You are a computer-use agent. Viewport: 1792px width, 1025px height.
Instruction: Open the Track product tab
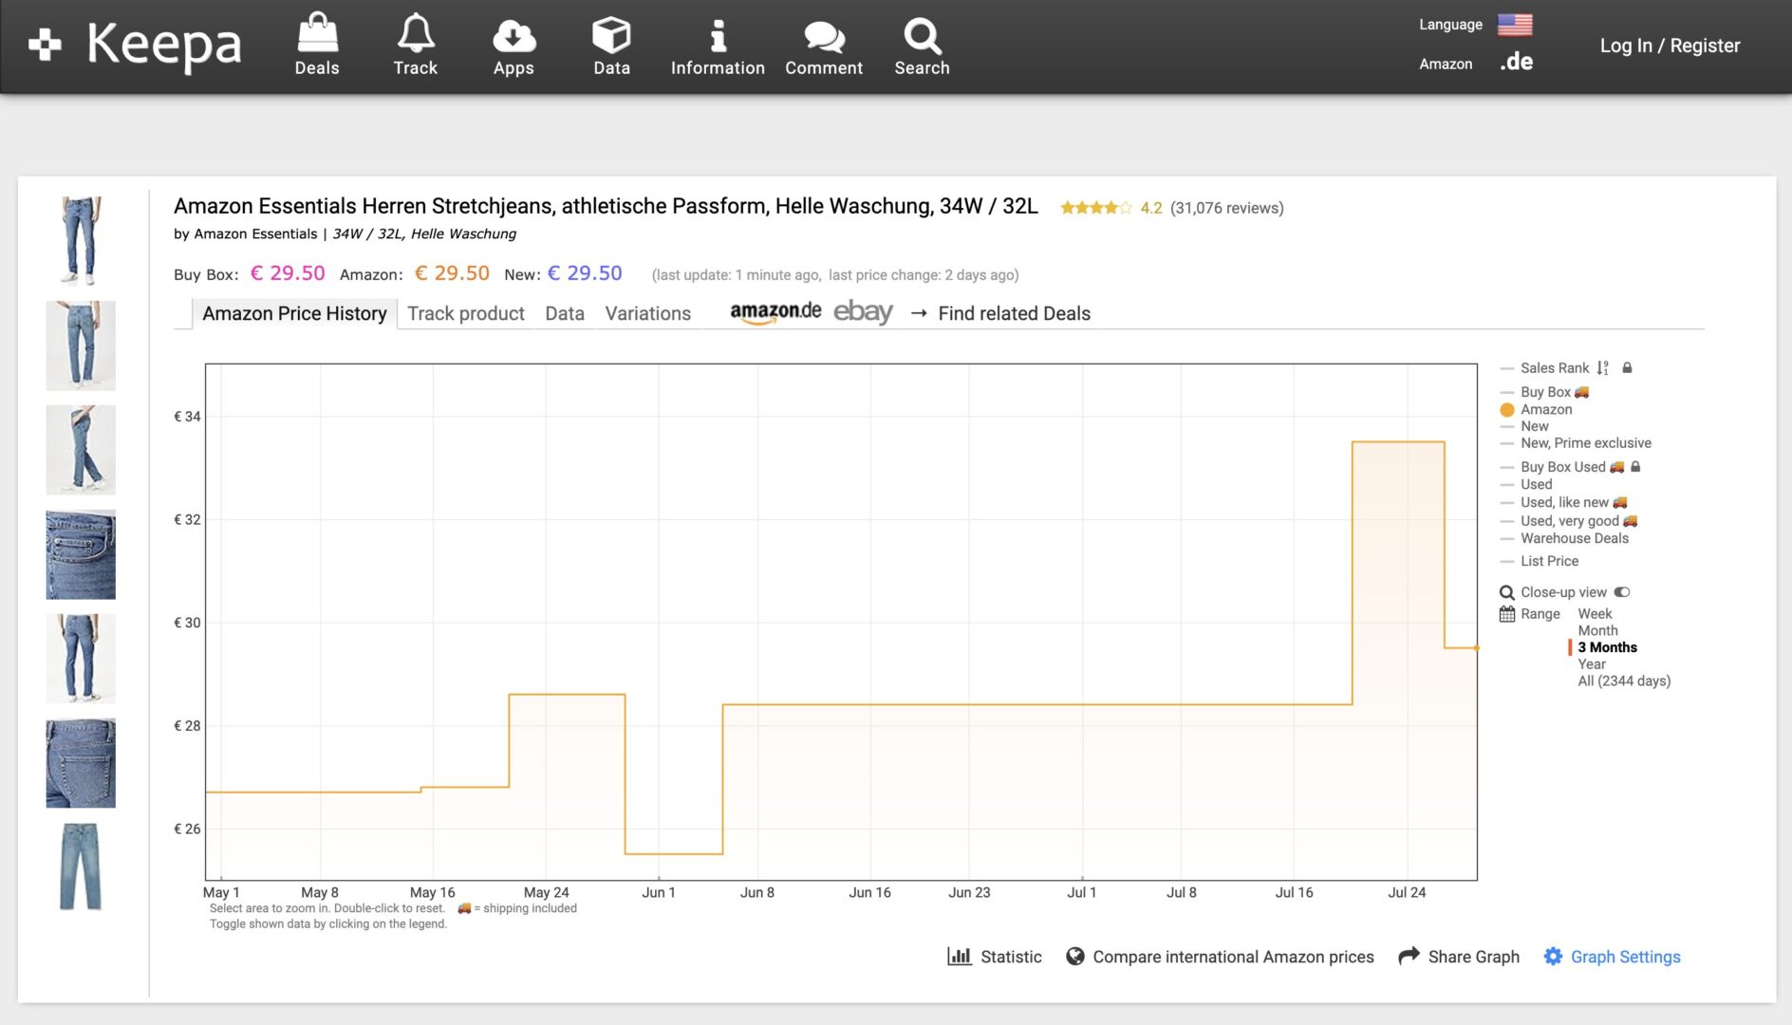click(x=465, y=314)
